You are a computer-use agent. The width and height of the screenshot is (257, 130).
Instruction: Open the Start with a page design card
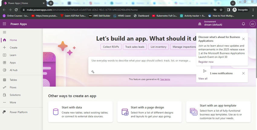pyautogui.click(x=149, y=112)
